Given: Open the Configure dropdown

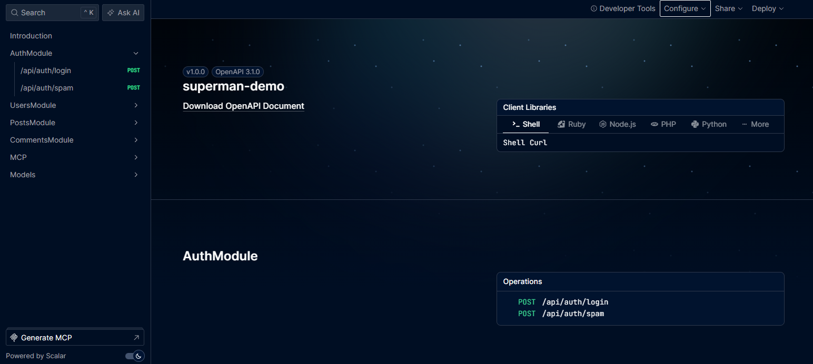Looking at the screenshot, I should click(x=685, y=8).
